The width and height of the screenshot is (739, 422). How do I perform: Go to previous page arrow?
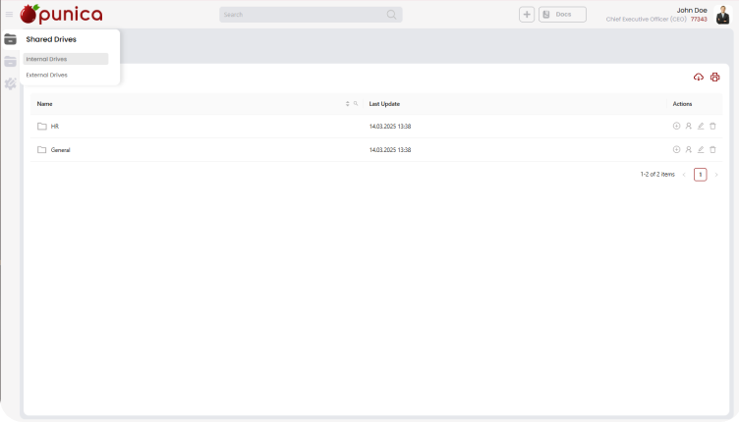tap(684, 175)
